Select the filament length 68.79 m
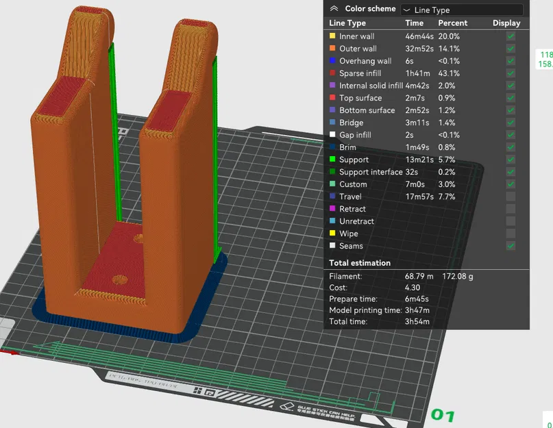 [x=419, y=277]
